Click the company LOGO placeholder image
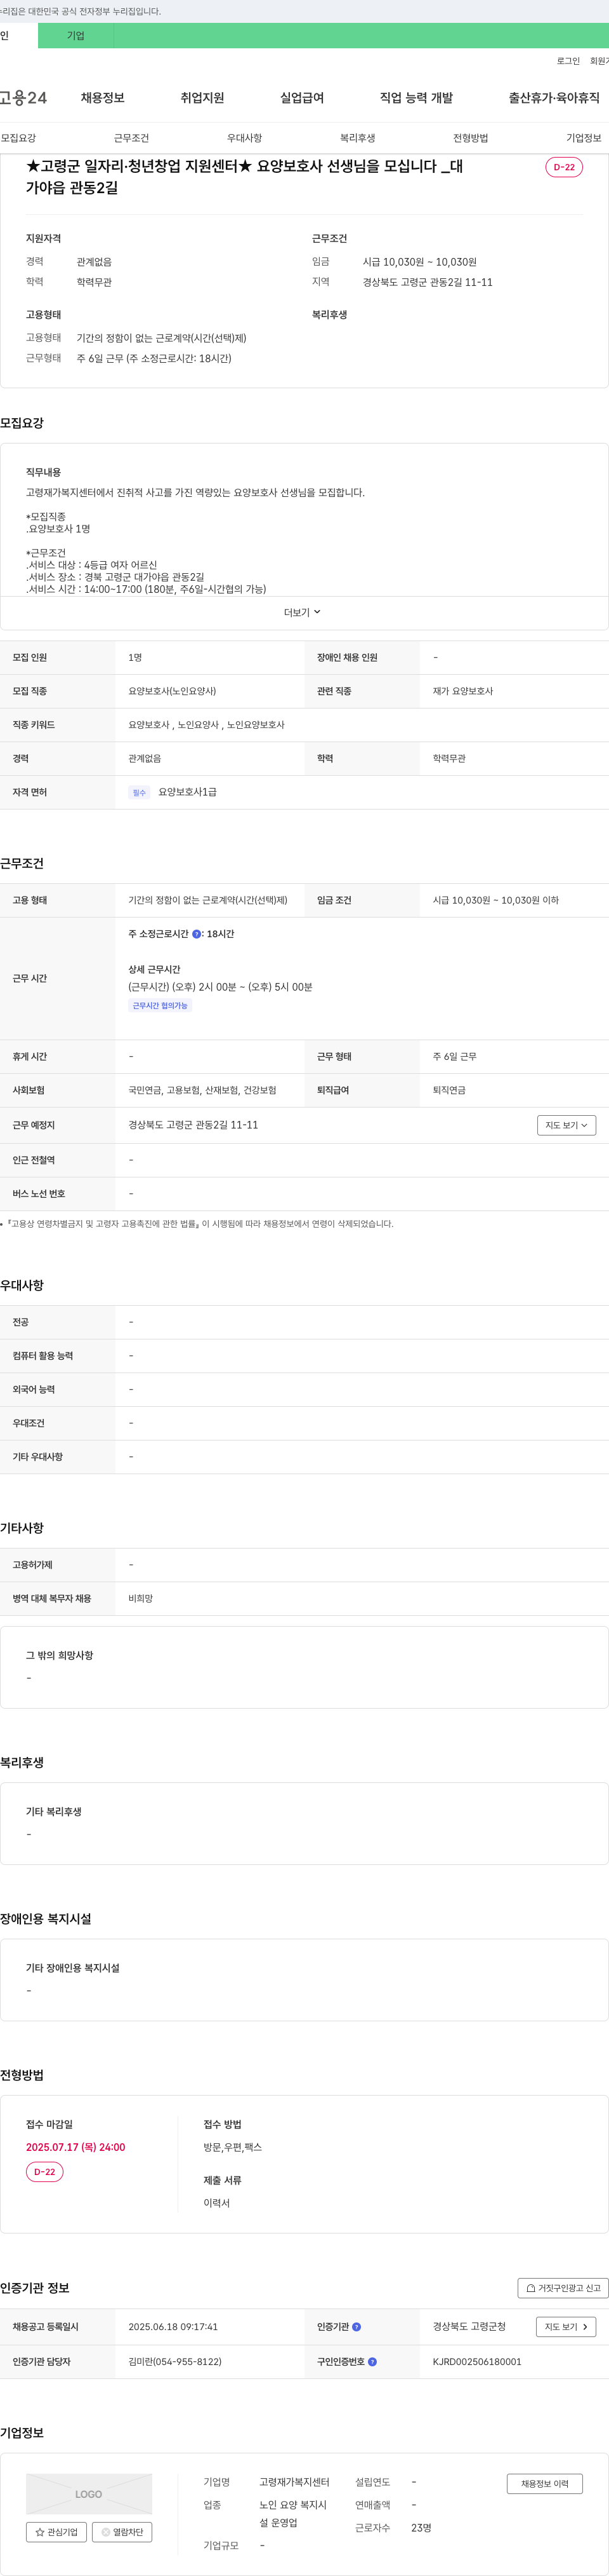 pyautogui.click(x=89, y=2494)
